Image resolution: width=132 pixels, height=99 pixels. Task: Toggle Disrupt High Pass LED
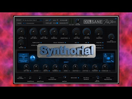coord(80,71)
